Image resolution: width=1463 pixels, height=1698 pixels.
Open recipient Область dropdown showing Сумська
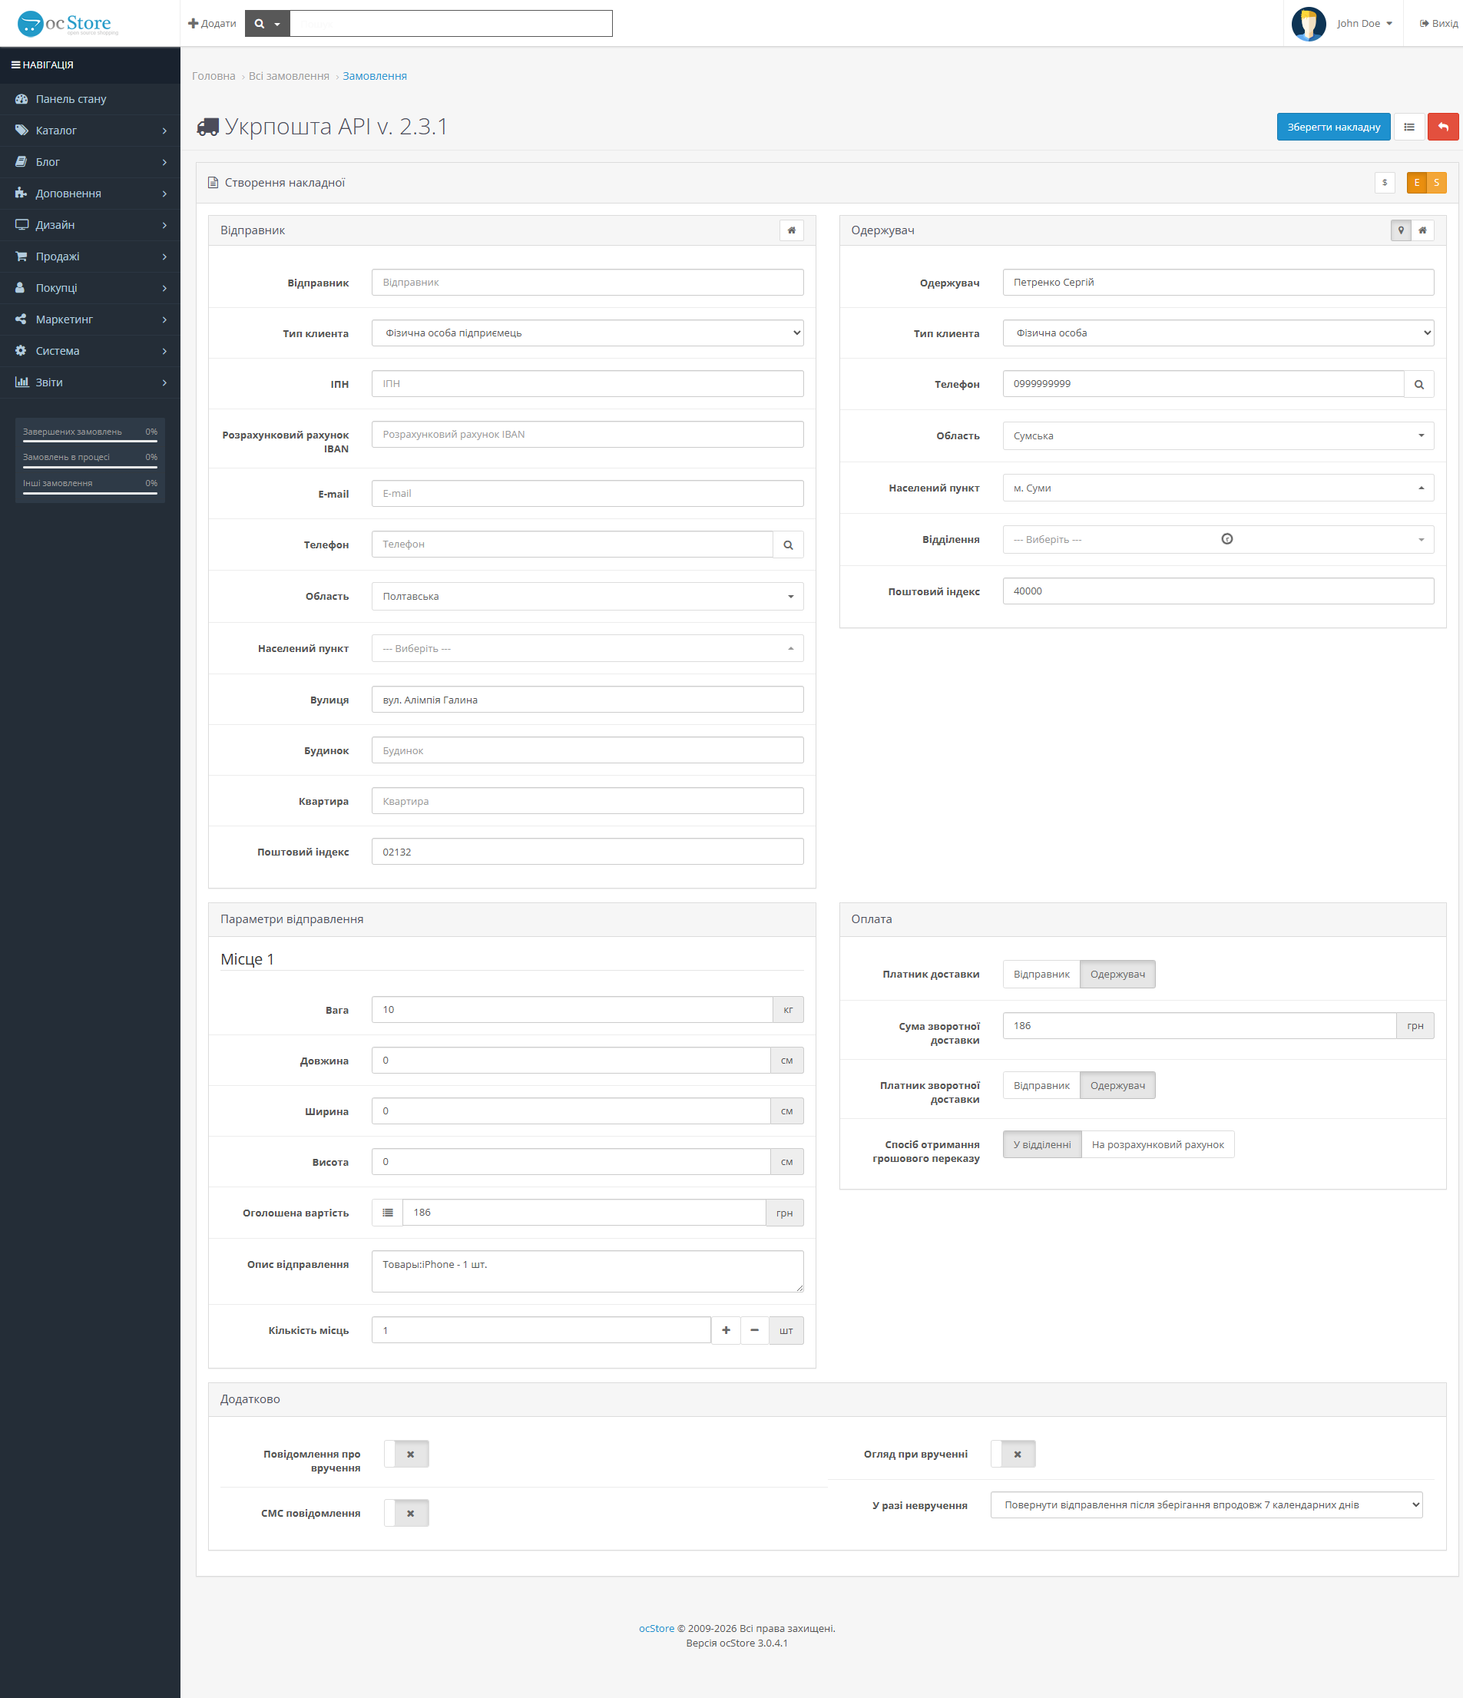pyautogui.click(x=1219, y=436)
